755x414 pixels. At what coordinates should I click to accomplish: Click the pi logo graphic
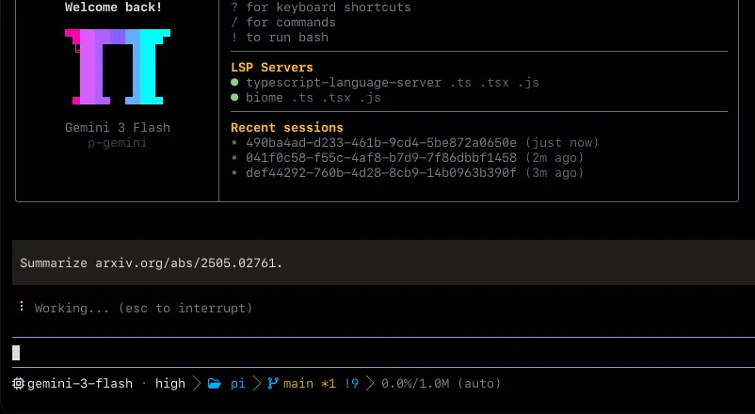(x=118, y=67)
